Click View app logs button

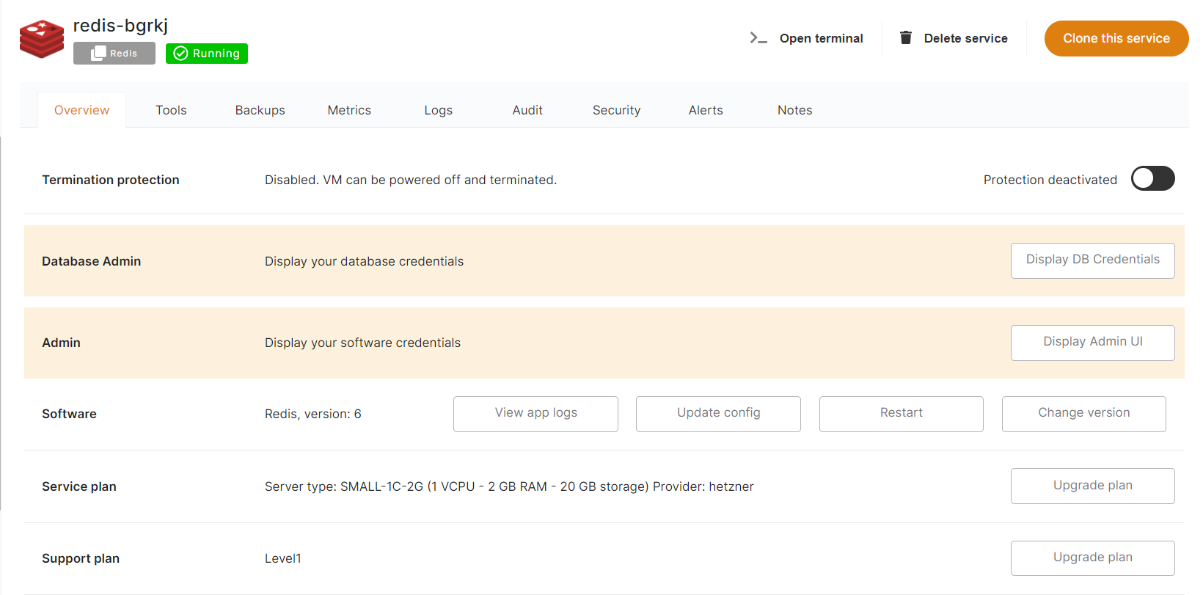(x=535, y=414)
